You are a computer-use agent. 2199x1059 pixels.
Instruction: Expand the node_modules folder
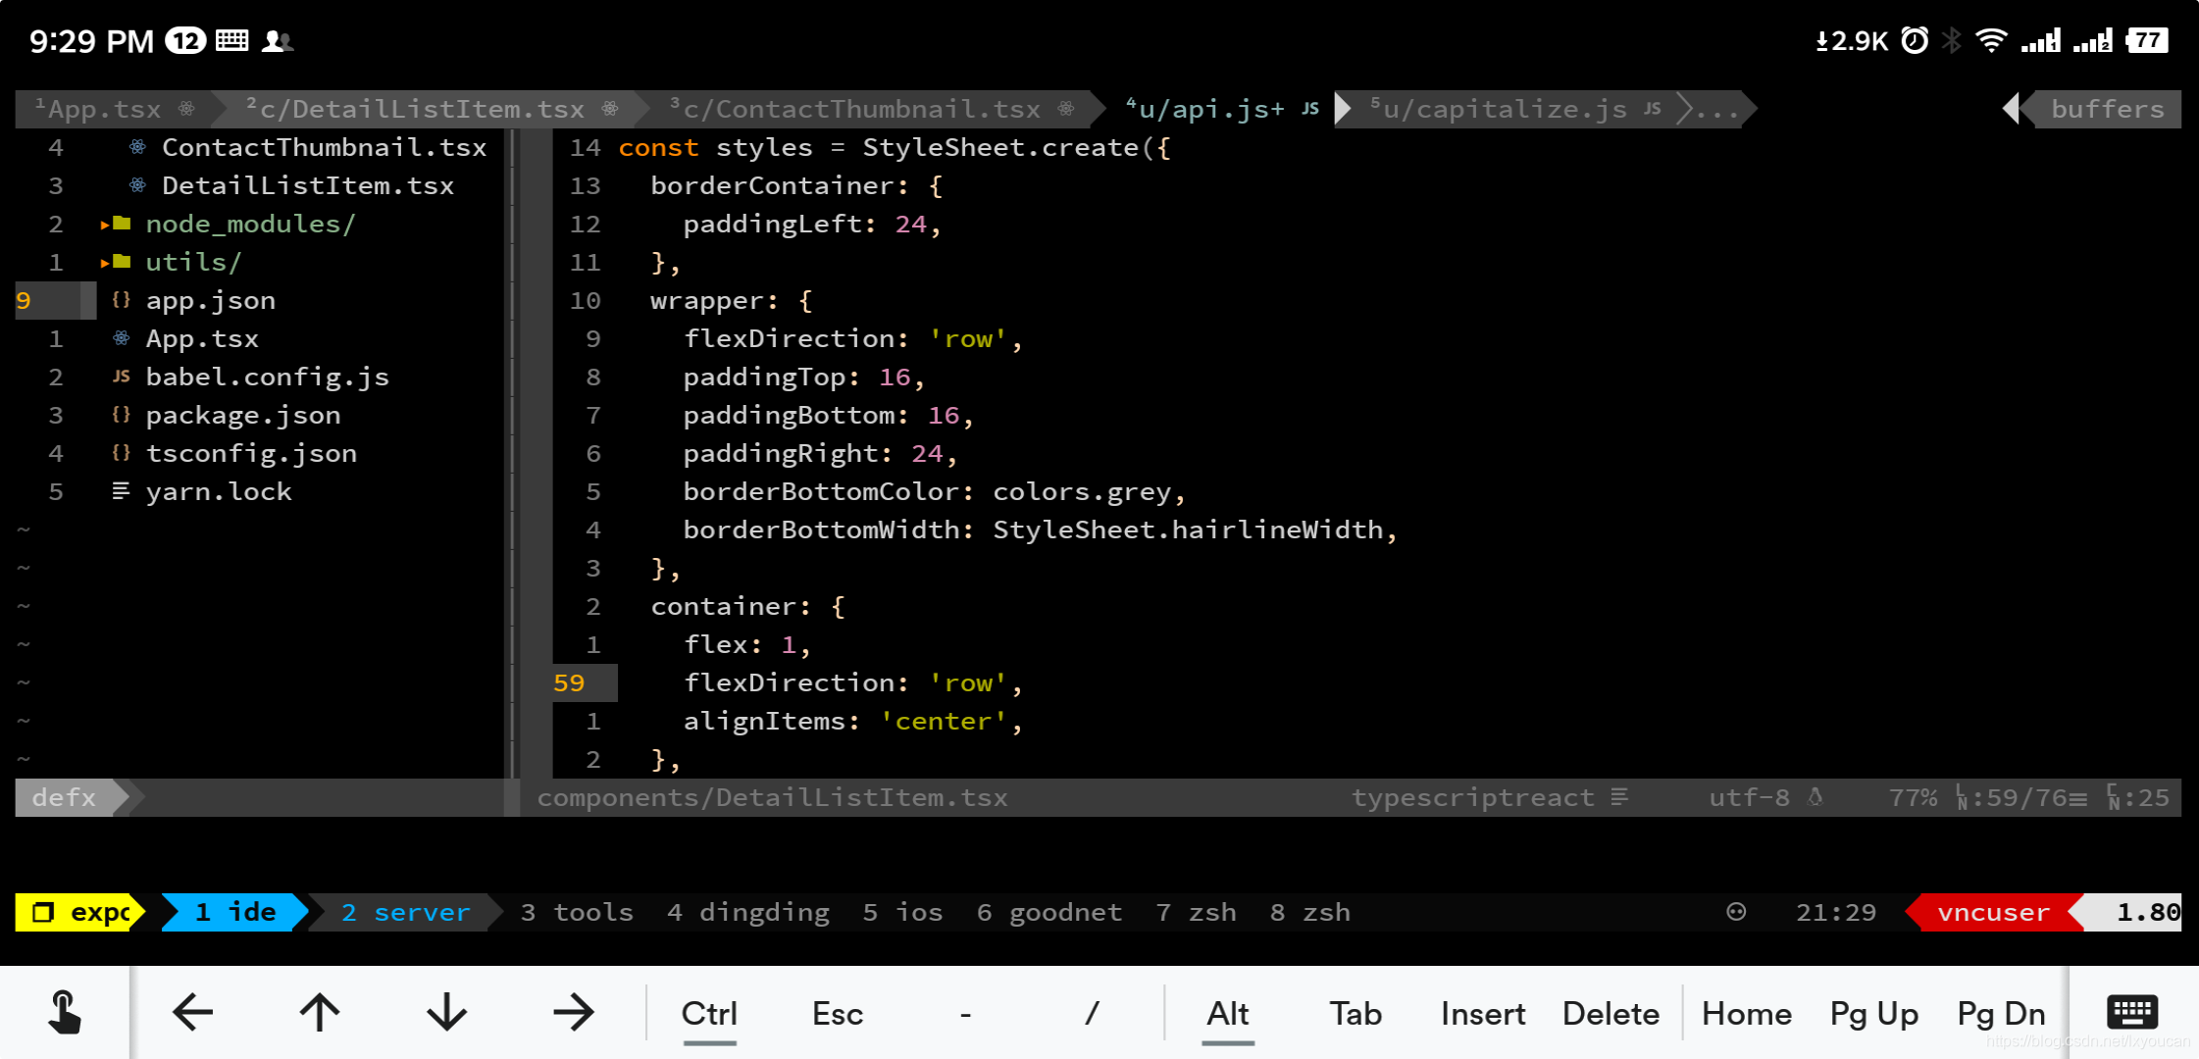[x=249, y=224]
